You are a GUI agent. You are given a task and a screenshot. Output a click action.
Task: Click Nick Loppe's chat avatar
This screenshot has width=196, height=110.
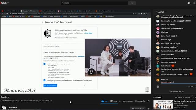(158, 43)
